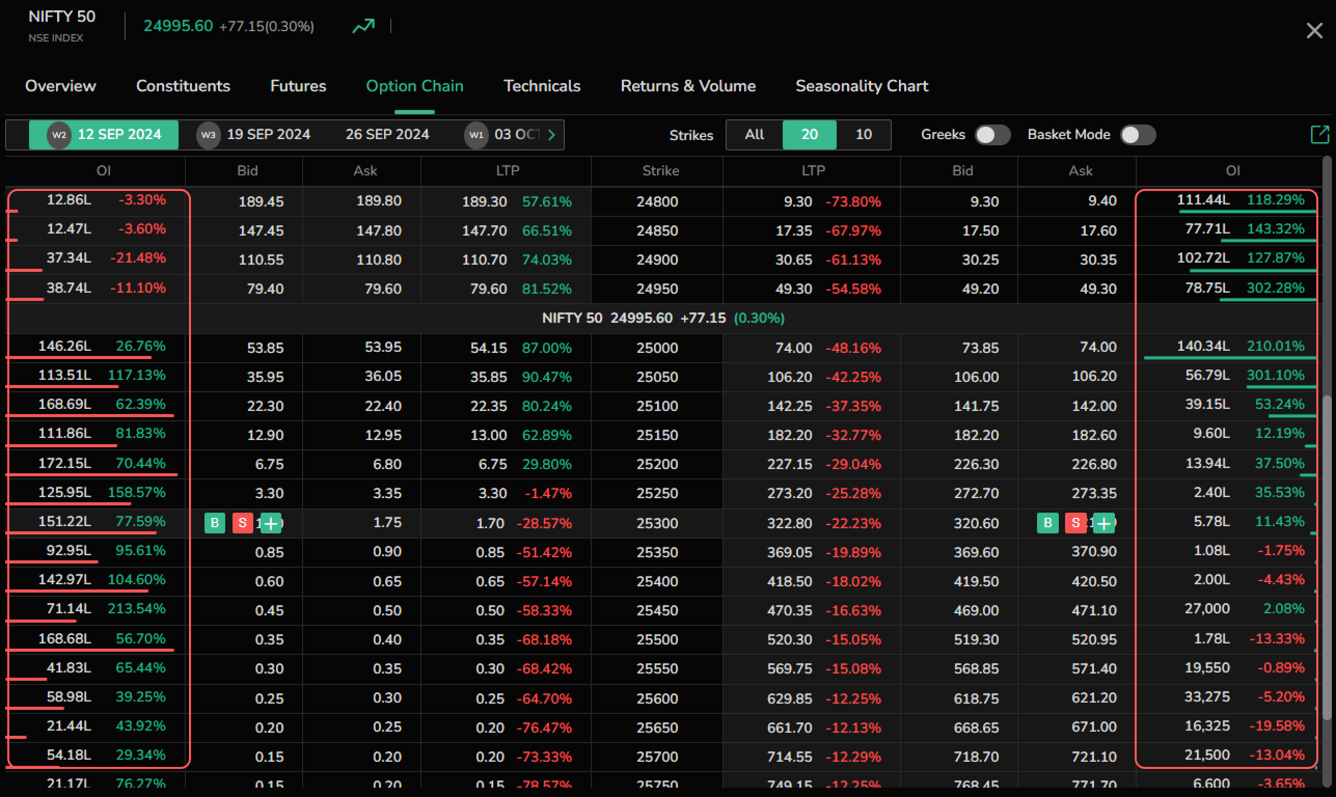
Task: Click put LTP 714.55 at 25700
Action: tap(789, 757)
